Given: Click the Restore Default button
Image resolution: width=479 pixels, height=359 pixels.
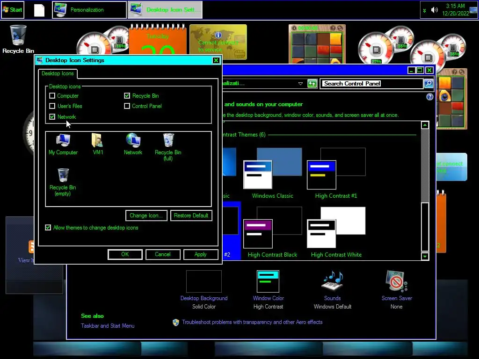Looking at the screenshot, I should [x=191, y=215].
